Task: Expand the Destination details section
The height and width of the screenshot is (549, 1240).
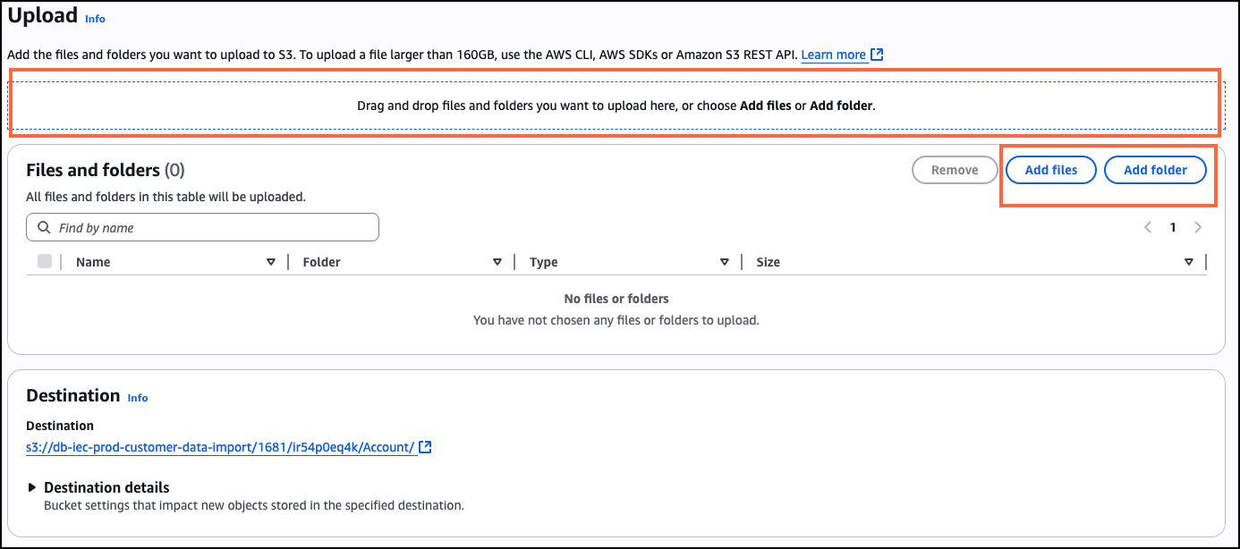Action: [98, 487]
